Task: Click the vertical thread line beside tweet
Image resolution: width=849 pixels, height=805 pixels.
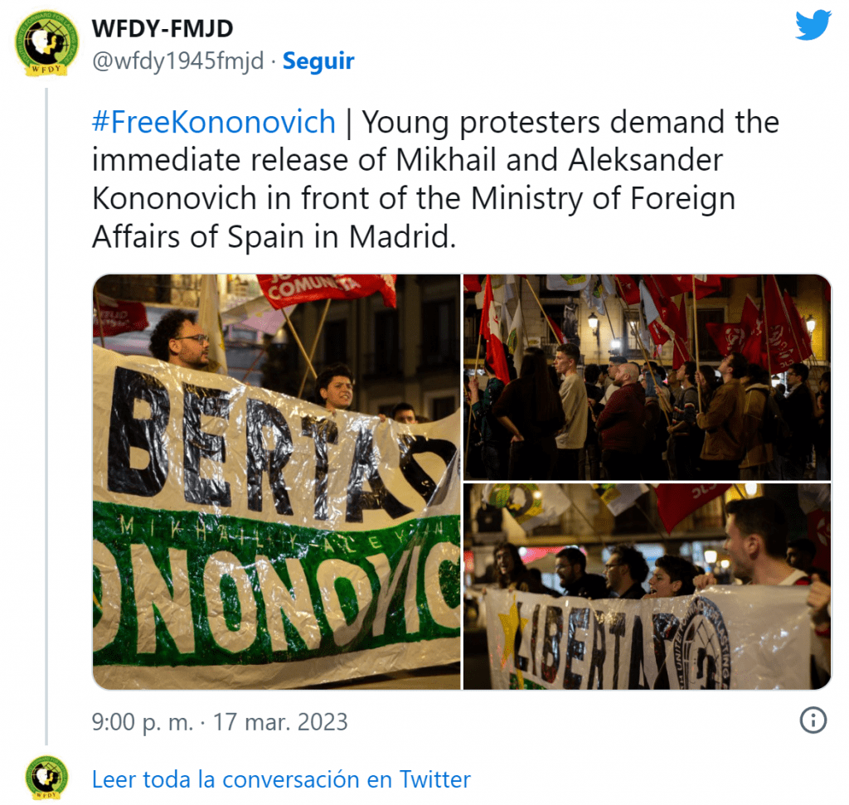Action: tap(46, 416)
